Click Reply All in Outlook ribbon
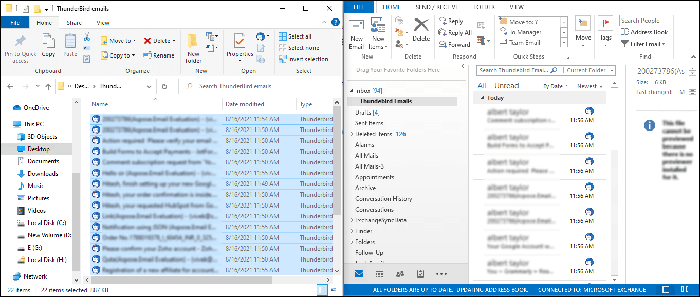Viewport: 700px width, 297px height. (x=455, y=33)
